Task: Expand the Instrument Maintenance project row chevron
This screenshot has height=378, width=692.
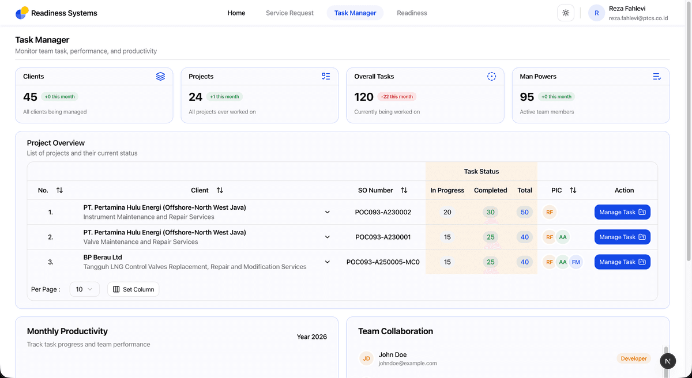Action: (328, 212)
